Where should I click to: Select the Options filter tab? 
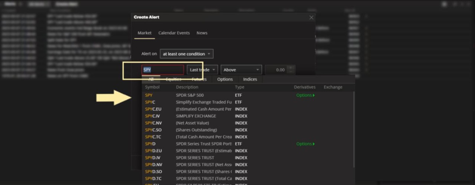tap(225, 79)
